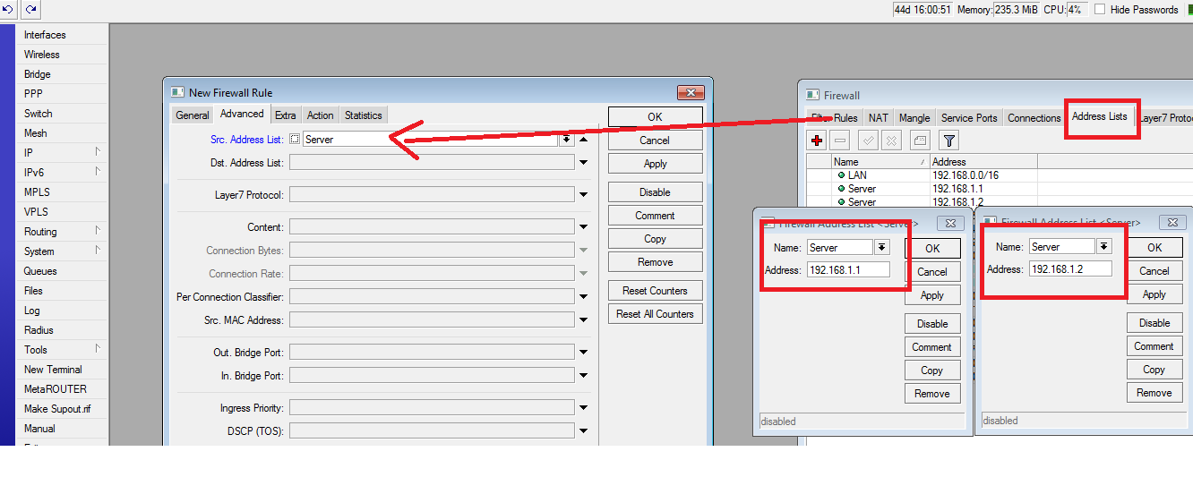Image resolution: width=1193 pixels, height=477 pixels.
Task: Expand the Out. Bridge Port field
Action: (x=584, y=353)
